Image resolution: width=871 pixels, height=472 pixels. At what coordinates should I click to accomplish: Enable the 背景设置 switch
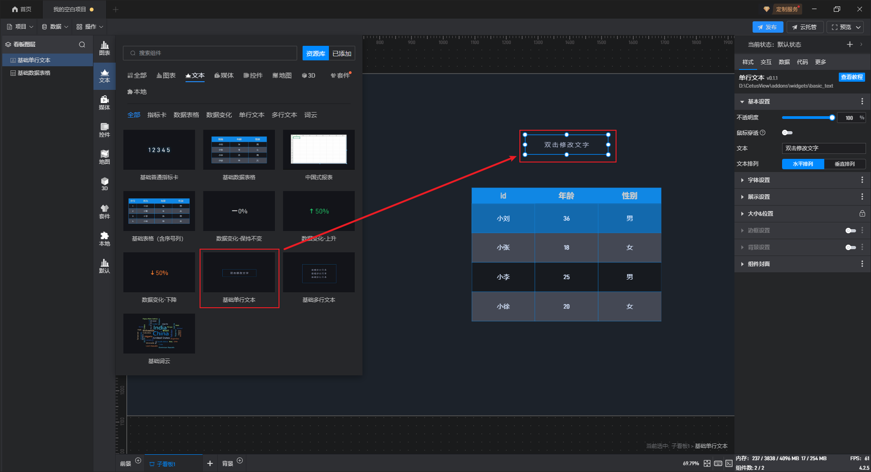pyautogui.click(x=851, y=247)
